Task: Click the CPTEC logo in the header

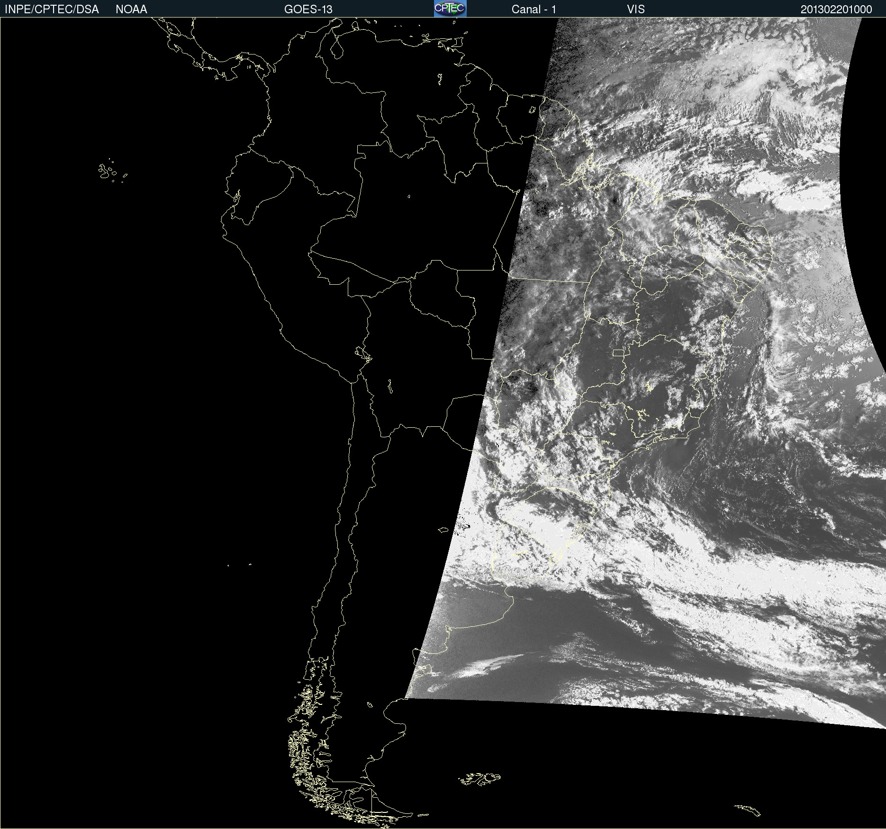Action: coord(450,9)
